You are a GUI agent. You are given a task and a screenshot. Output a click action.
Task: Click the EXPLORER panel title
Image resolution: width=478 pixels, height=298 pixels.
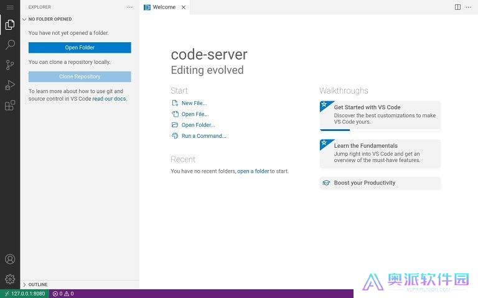40,7
